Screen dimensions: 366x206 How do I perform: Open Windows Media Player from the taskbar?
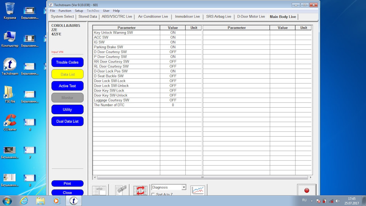[x=56, y=201]
